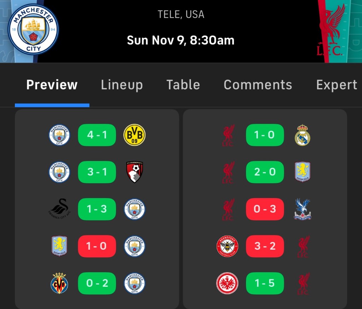
Task: Select the Expert tab
Action: pyautogui.click(x=336, y=85)
